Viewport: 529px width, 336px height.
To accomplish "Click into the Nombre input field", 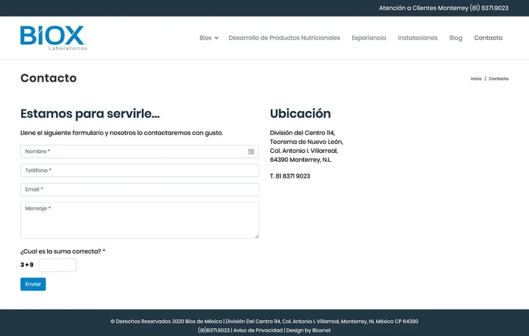I will [129, 151].
